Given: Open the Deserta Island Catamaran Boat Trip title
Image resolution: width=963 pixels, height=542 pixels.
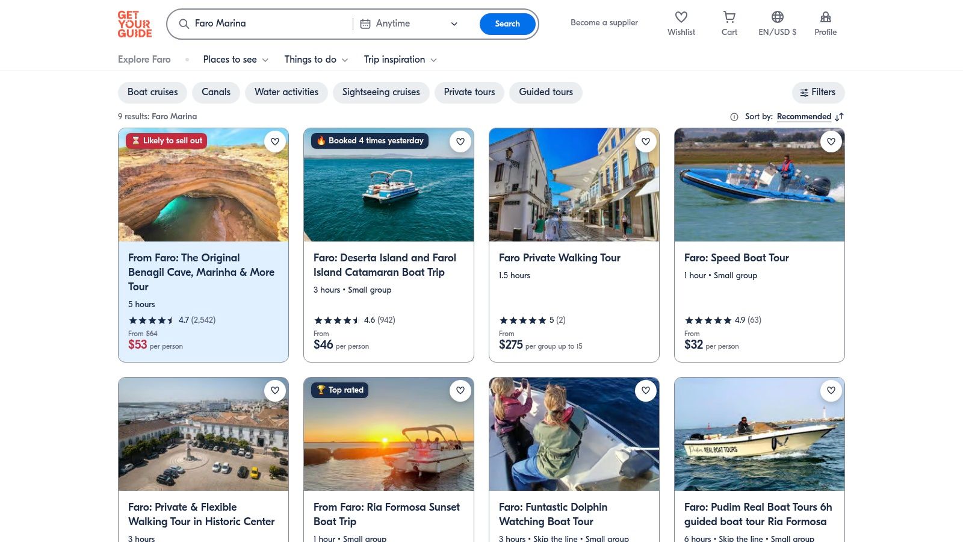Looking at the screenshot, I should pos(385,265).
